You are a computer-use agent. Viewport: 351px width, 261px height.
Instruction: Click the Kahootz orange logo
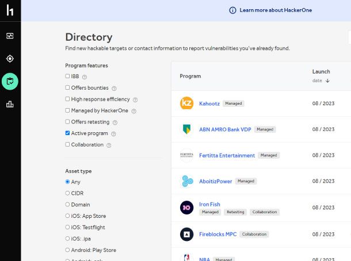186,103
